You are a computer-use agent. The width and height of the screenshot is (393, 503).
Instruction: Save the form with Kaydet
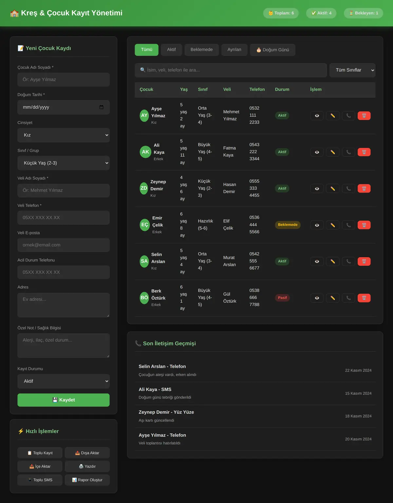click(x=64, y=400)
